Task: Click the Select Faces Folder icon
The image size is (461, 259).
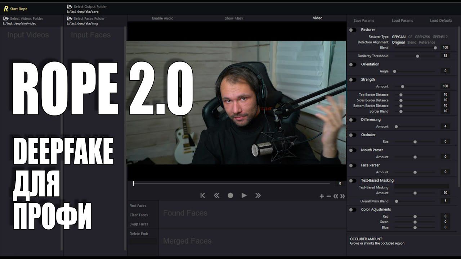Action: coord(70,18)
